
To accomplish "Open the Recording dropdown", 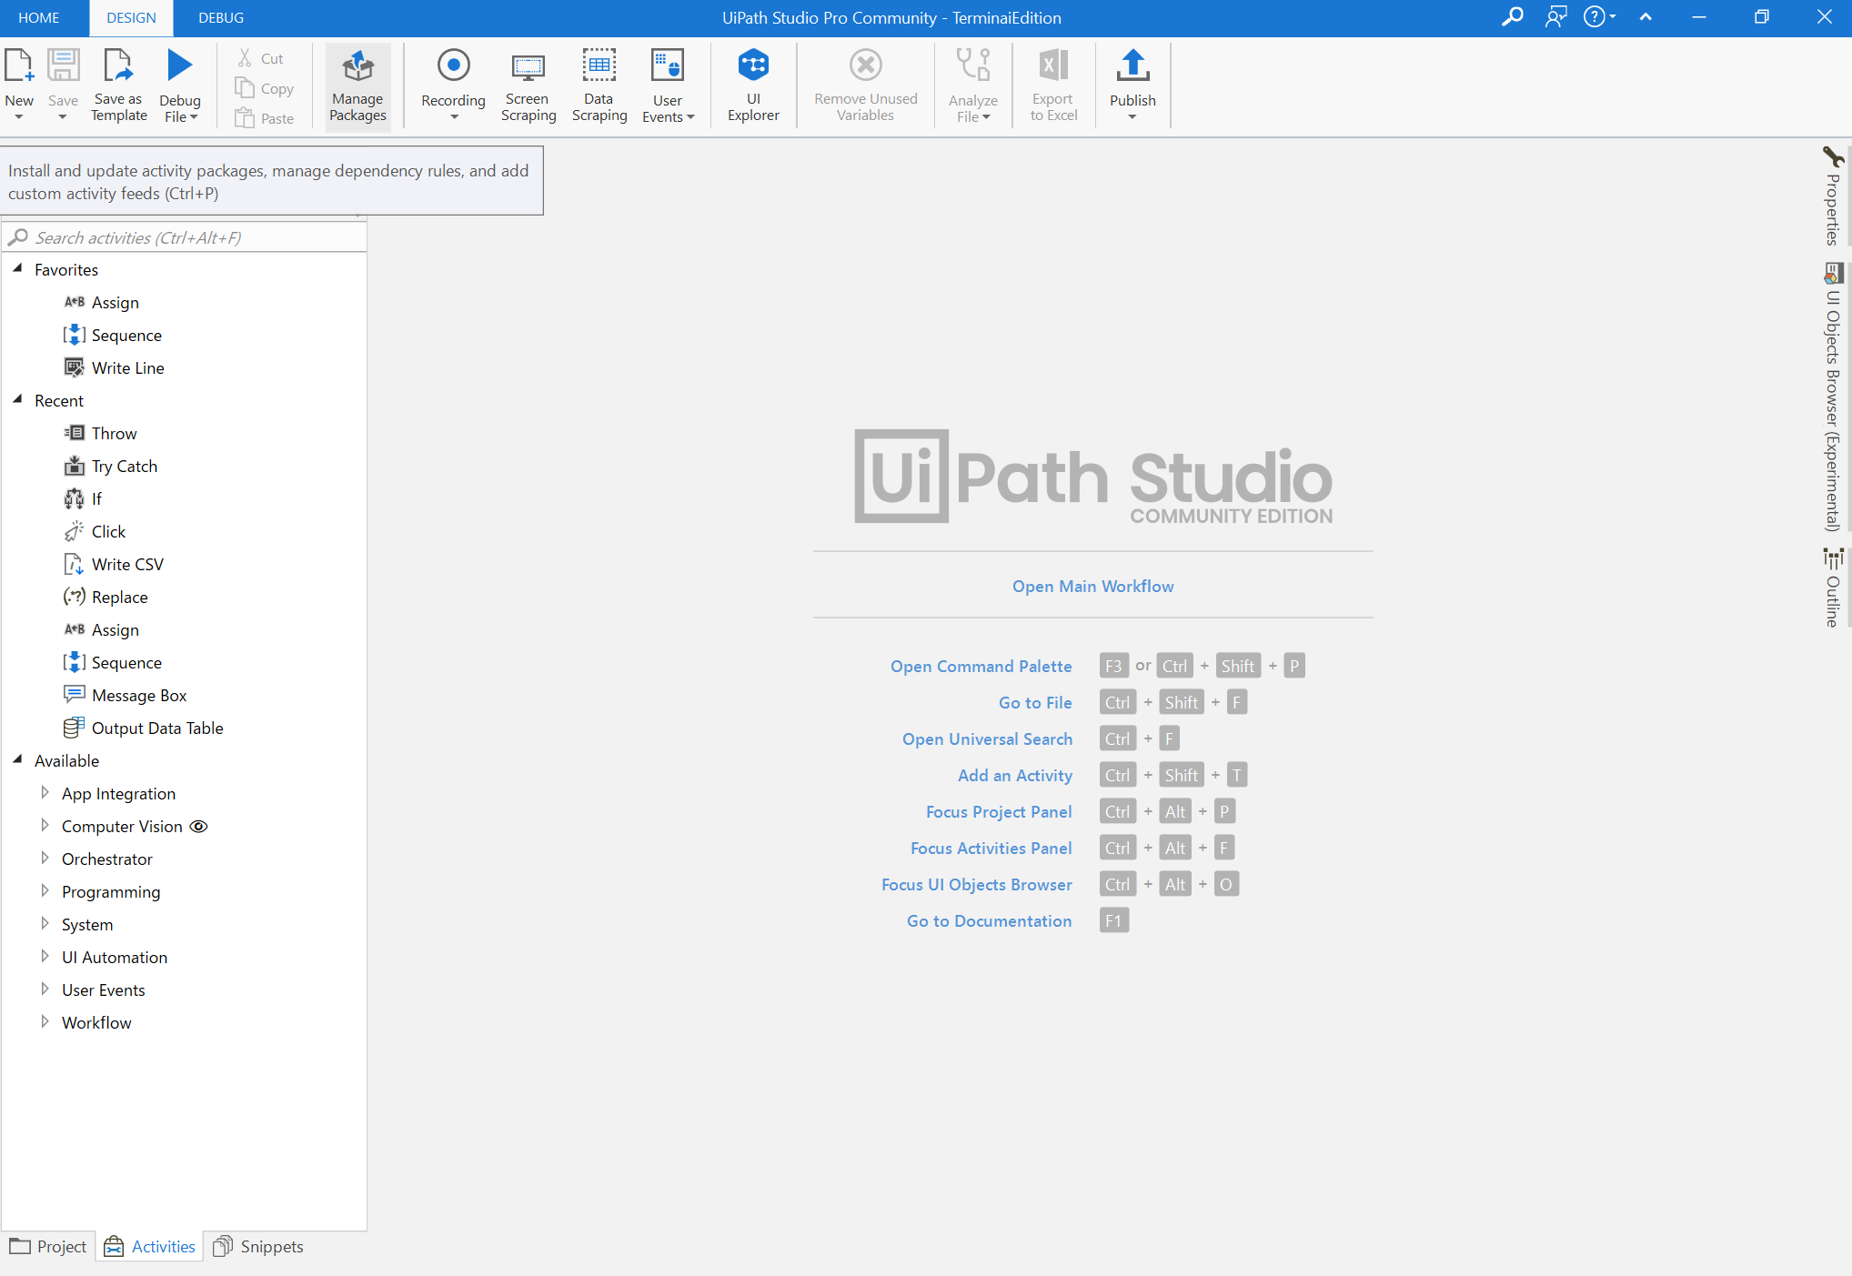I will tap(453, 116).
